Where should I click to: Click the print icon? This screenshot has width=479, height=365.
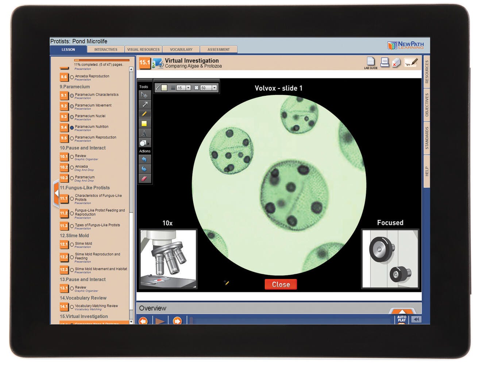click(384, 62)
